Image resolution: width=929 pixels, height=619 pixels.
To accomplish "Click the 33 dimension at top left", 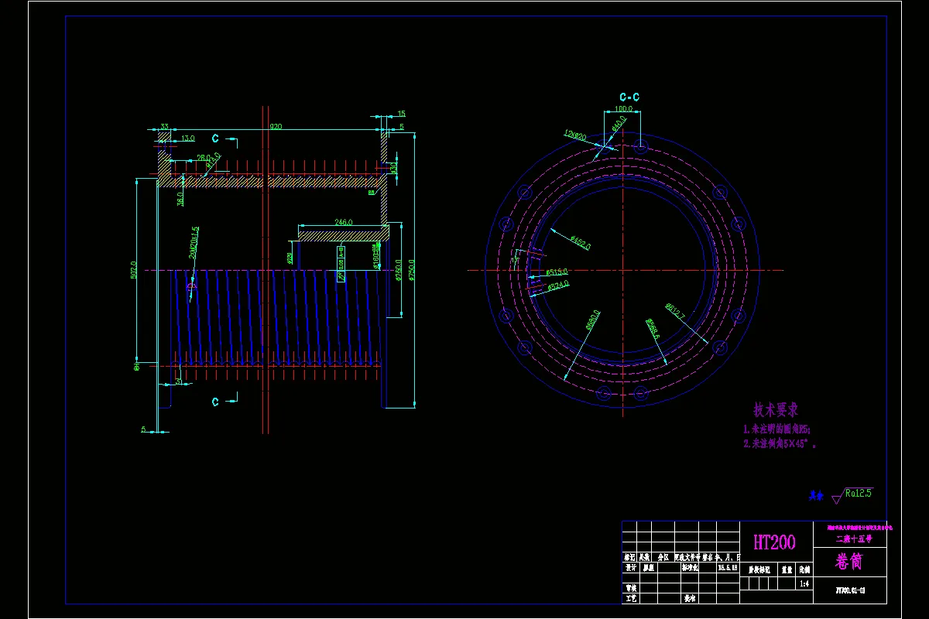I will [165, 127].
